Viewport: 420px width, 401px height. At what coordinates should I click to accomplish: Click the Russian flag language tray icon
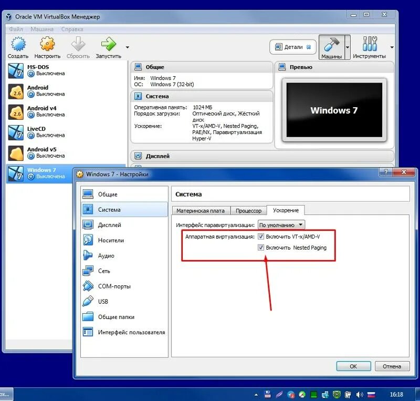click(x=371, y=395)
